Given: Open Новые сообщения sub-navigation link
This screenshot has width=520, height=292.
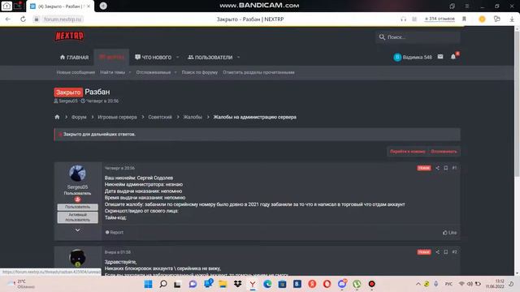Looking at the screenshot, I should tap(76, 72).
